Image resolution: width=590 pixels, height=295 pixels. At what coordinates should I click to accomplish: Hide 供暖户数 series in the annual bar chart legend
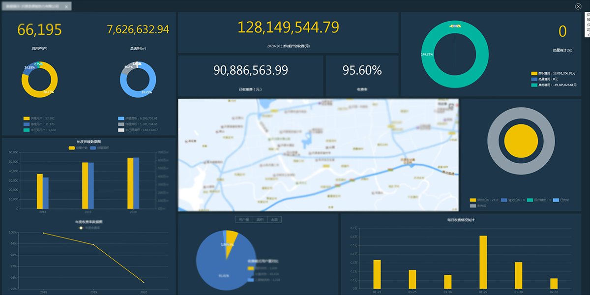(78, 147)
